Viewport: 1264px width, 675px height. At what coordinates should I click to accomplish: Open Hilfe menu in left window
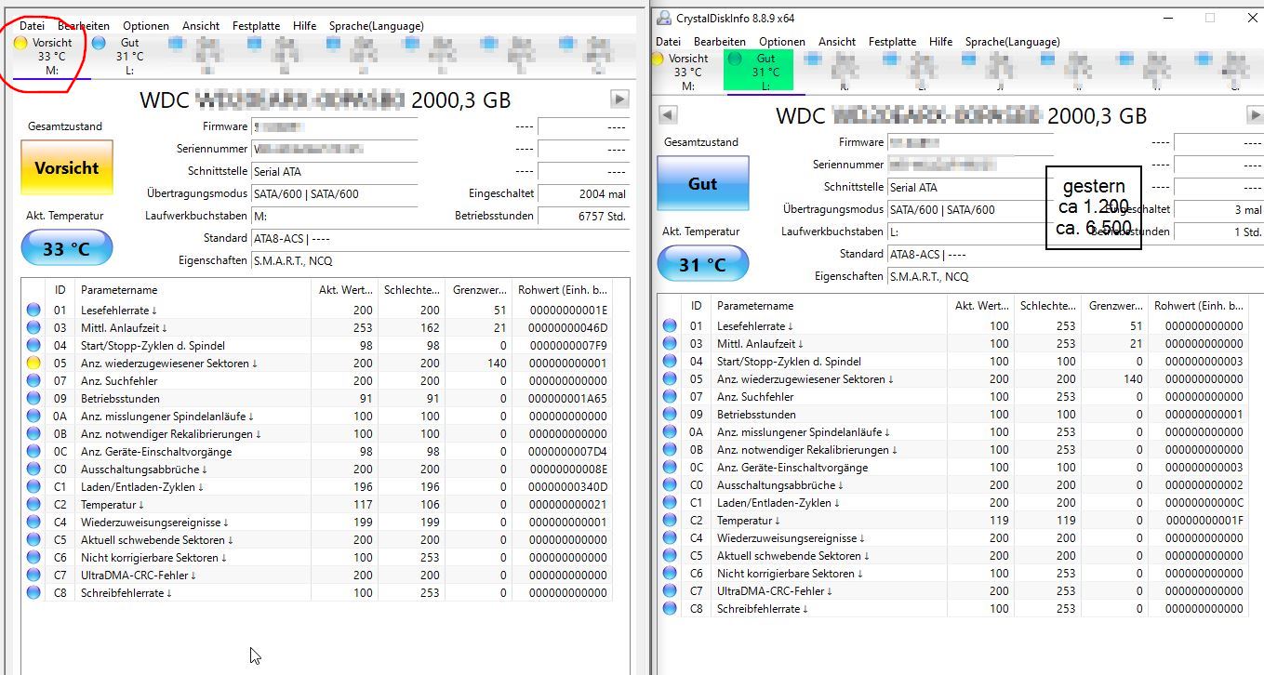point(304,26)
